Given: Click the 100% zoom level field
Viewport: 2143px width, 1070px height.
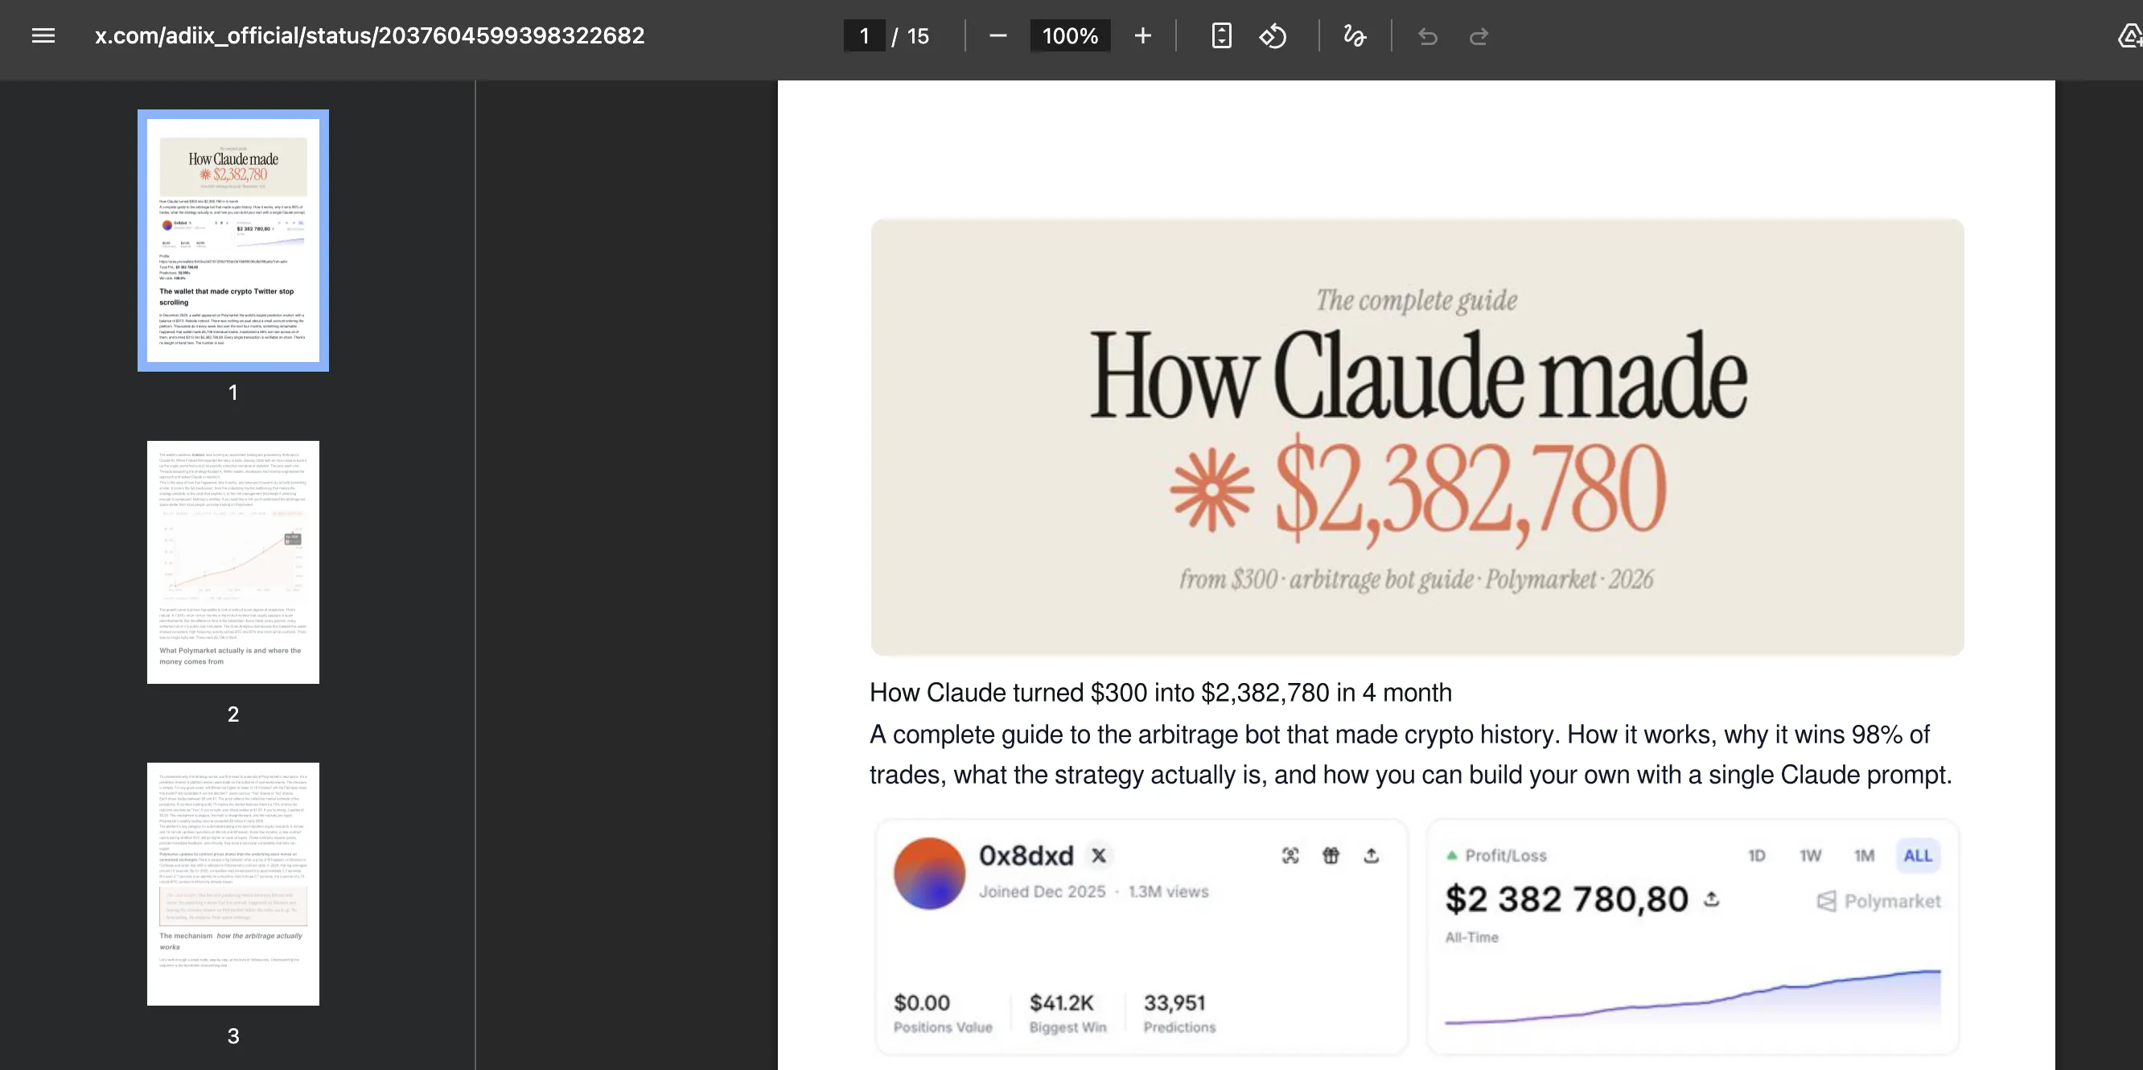Looking at the screenshot, I should (x=1070, y=35).
